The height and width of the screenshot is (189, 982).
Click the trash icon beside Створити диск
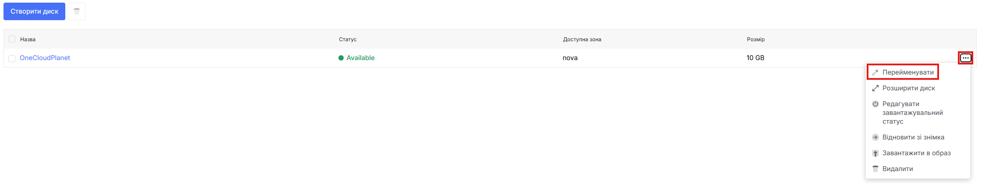pyautogui.click(x=77, y=11)
